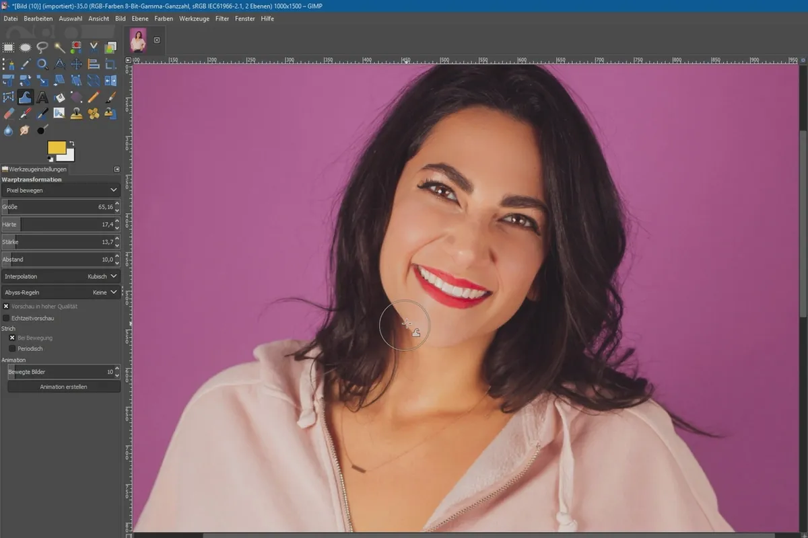Select the Heal bandage tool
The height and width of the screenshot is (538, 808).
click(94, 114)
